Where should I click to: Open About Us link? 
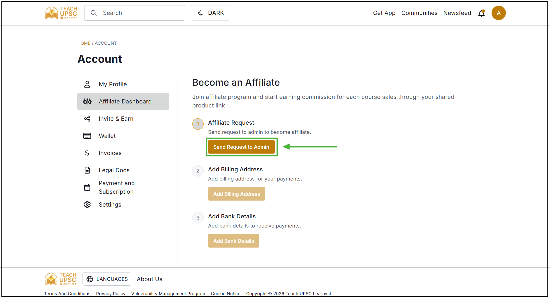pyautogui.click(x=150, y=279)
